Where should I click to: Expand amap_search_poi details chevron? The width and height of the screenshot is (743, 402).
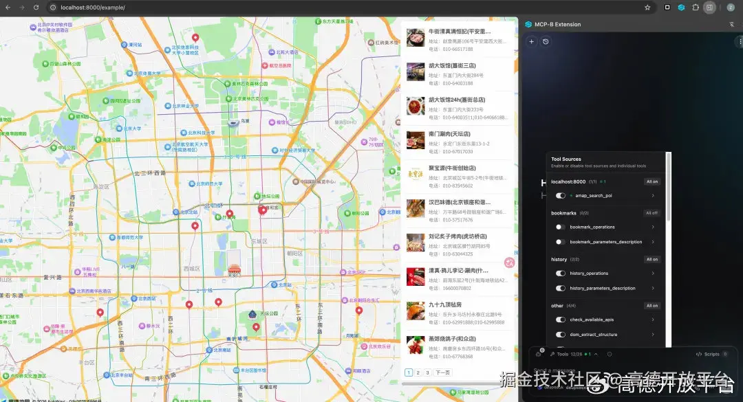[653, 196]
